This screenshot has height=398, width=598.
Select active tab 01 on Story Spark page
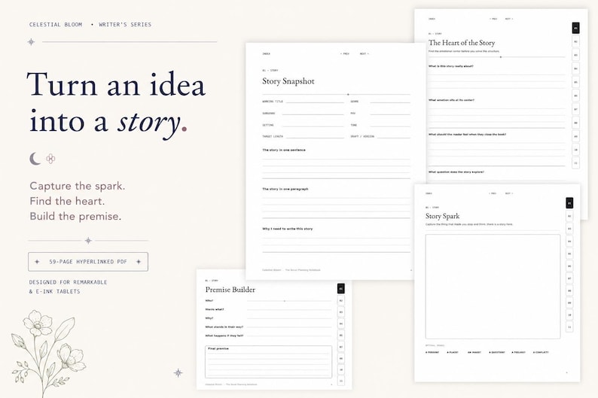569,203
